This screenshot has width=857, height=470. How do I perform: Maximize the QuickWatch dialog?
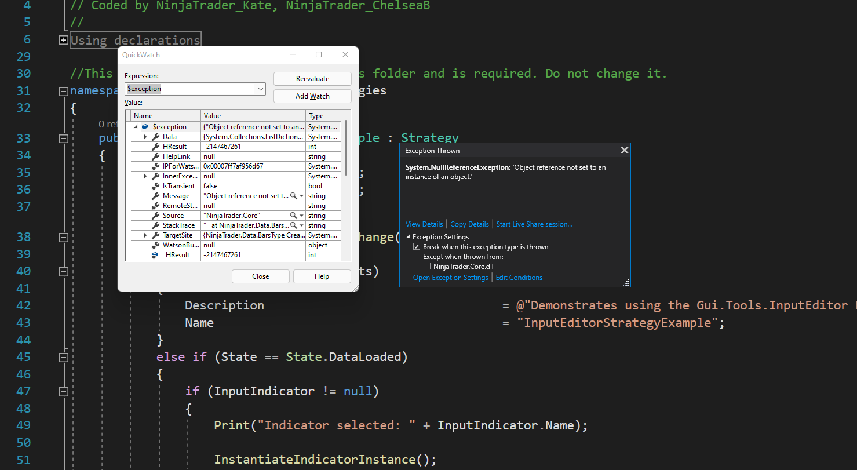click(319, 54)
